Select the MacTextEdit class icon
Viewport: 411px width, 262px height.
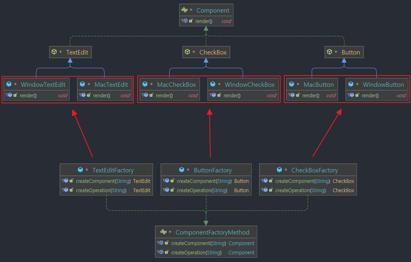coord(82,84)
